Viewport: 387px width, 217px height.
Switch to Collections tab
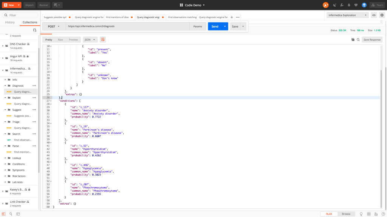[x=30, y=22]
